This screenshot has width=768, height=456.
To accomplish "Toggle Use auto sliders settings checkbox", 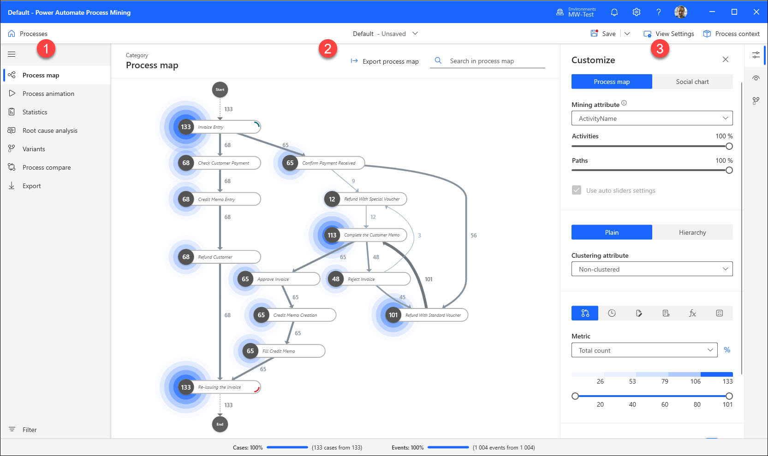I will [x=577, y=190].
